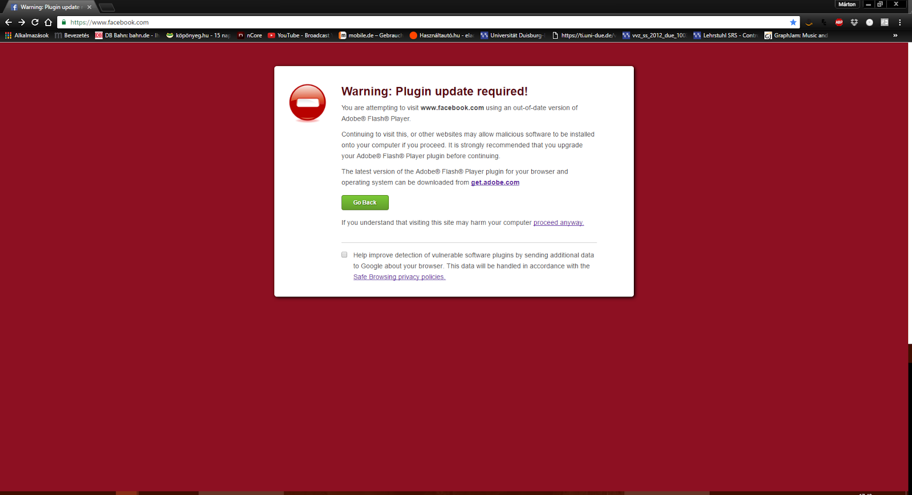Restore down the Chrome window
912x495 pixels.
(x=881, y=4)
